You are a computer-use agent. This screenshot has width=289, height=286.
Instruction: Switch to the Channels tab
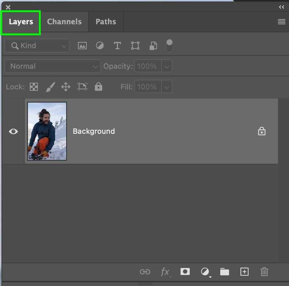(x=64, y=22)
